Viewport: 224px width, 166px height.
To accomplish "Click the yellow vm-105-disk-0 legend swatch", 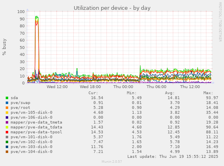I will pos(7,113).
